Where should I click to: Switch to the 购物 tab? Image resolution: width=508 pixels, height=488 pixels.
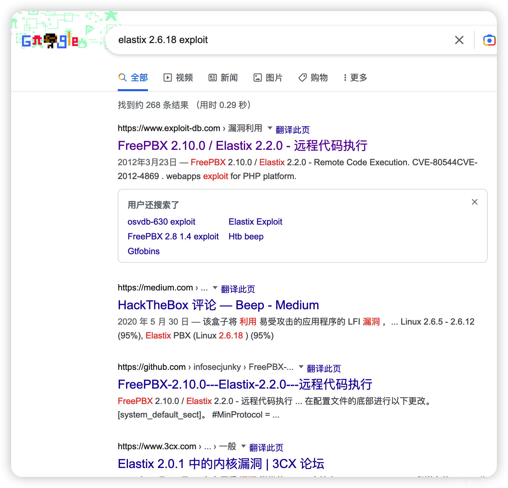[313, 78]
